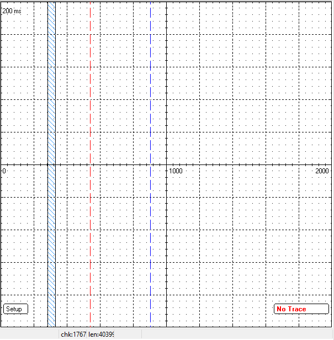
Task: Open the Setup dialog
Action: pyautogui.click(x=15, y=309)
